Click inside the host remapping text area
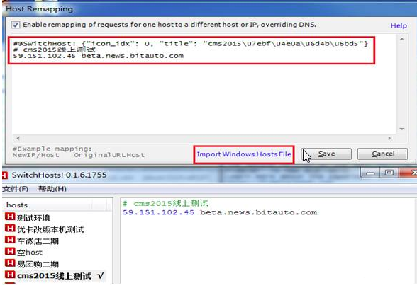This screenshot has width=417, height=288. pyautogui.click(x=204, y=85)
